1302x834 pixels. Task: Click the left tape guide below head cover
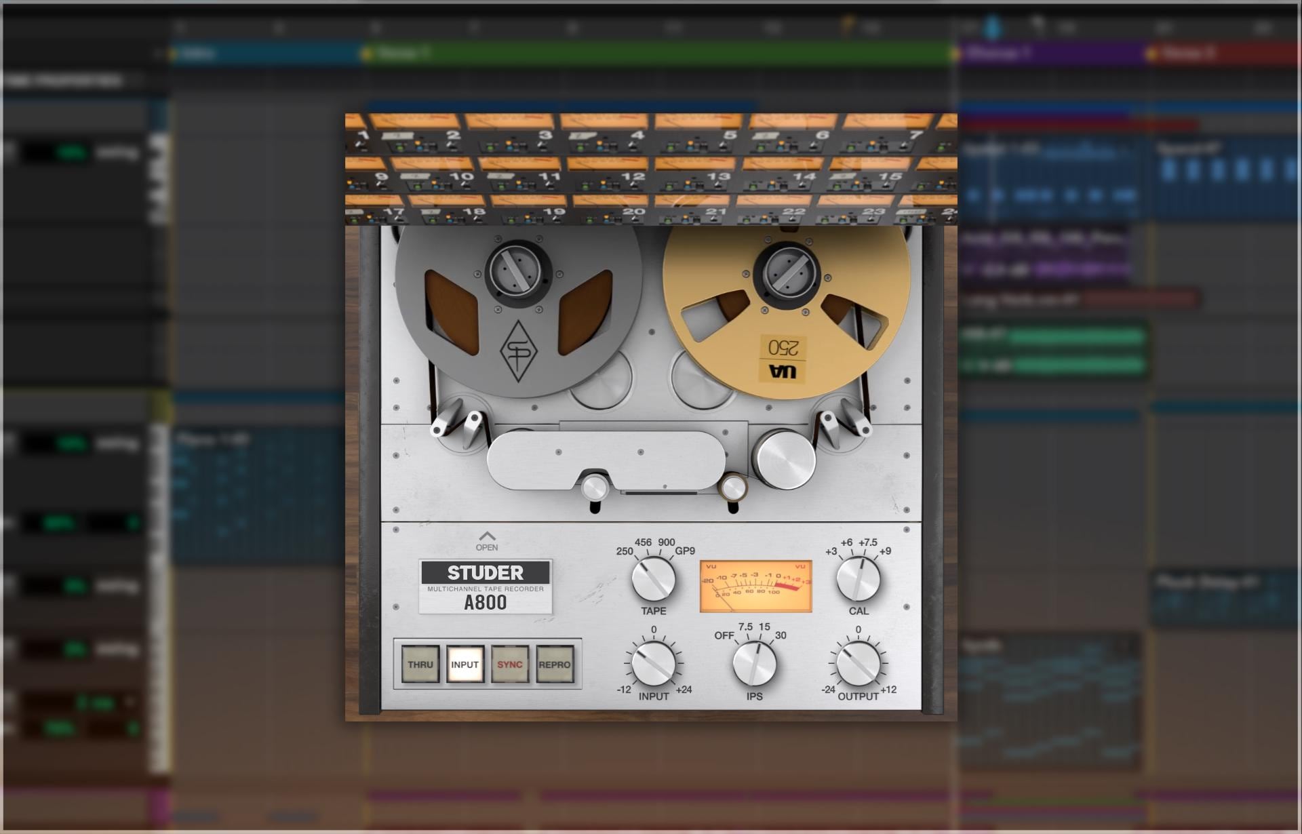pos(595,488)
